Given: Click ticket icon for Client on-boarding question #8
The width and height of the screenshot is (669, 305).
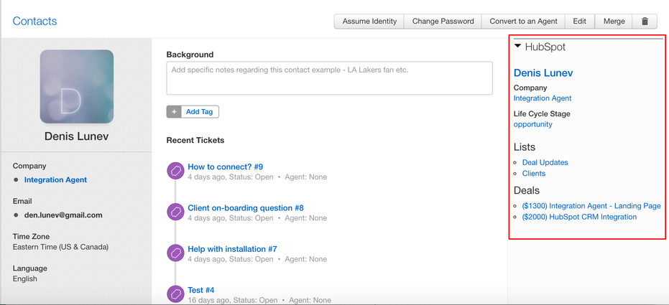Looking at the screenshot, I should (x=175, y=212).
